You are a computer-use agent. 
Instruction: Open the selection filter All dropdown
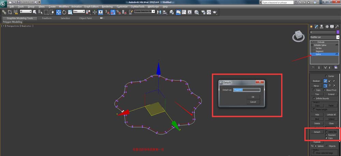click(x=26, y=11)
